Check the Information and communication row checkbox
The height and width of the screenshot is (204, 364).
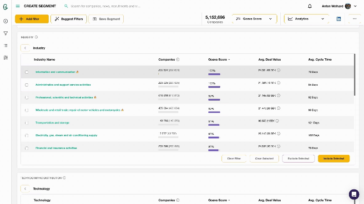pyautogui.click(x=26, y=72)
